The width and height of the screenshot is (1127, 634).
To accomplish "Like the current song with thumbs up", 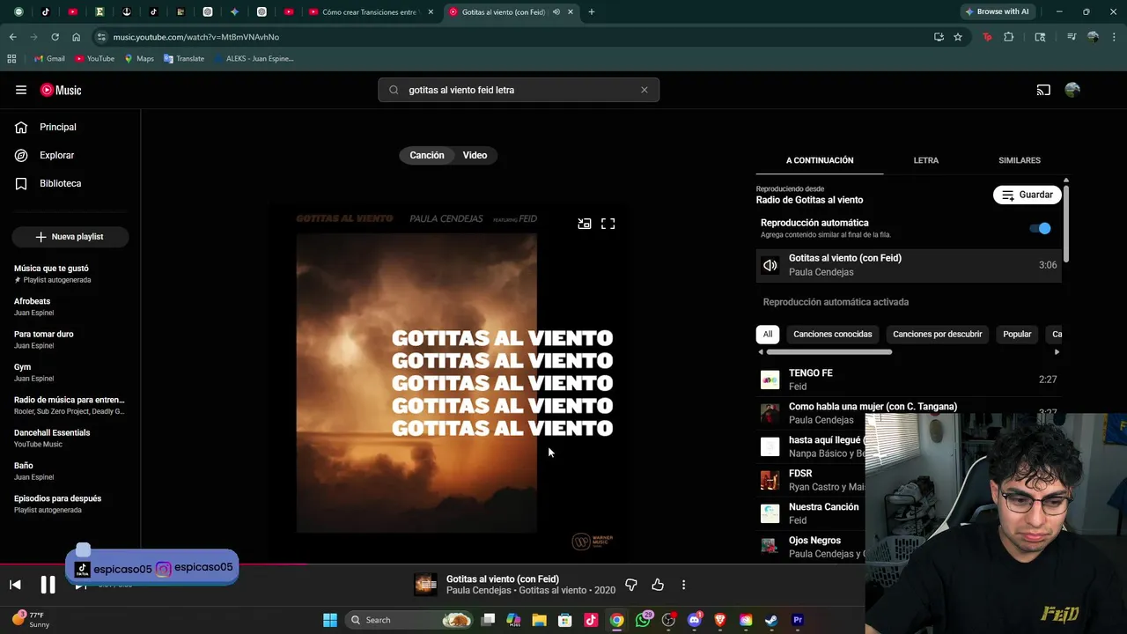I will tap(658, 585).
